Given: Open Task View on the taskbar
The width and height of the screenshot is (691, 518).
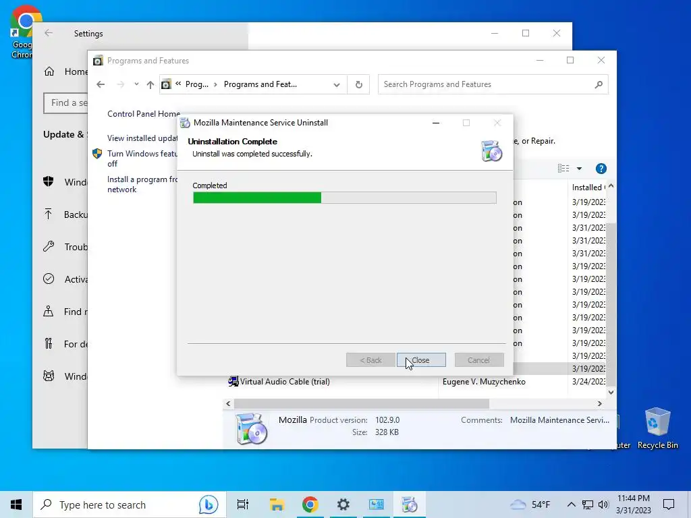Looking at the screenshot, I should (x=243, y=505).
